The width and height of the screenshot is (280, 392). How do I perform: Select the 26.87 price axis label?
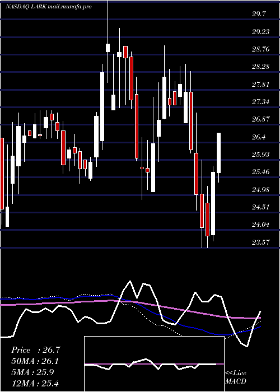[x=260, y=119]
